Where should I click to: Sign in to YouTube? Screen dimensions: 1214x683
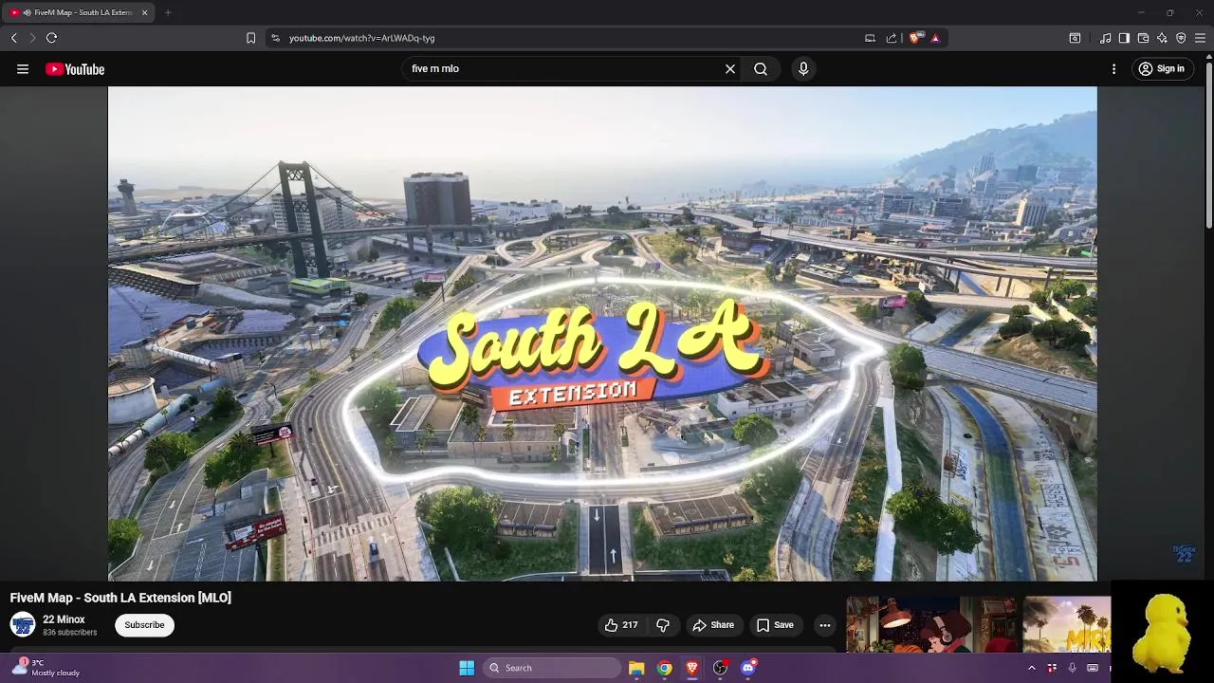[1162, 69]
